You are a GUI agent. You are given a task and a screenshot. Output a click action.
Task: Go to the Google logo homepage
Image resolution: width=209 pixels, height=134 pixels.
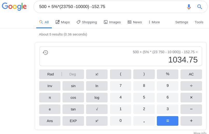click(14, 7)
